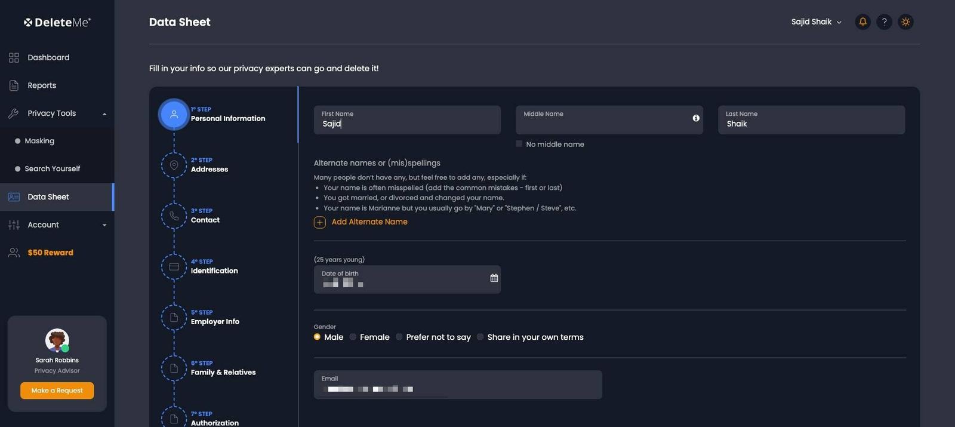The height and width of the screenshot is (427, 955).
Task: Click the plus icon for alternate name
Action: pos(319,222)
